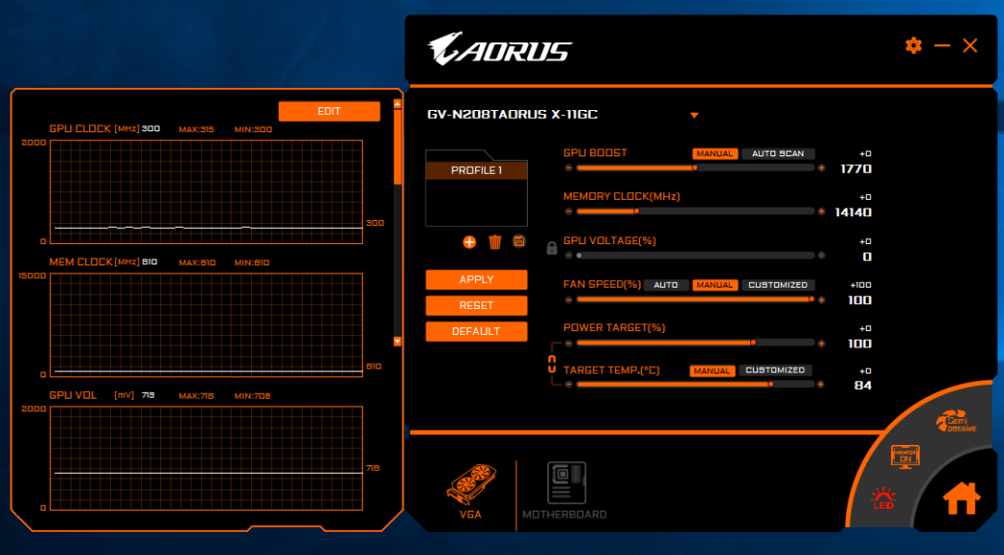Increase GPU Voltage with plus icon
1004x555 pixels.
coord(822,256)
